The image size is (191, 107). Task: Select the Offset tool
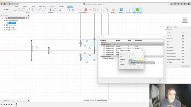pos(55,10)
